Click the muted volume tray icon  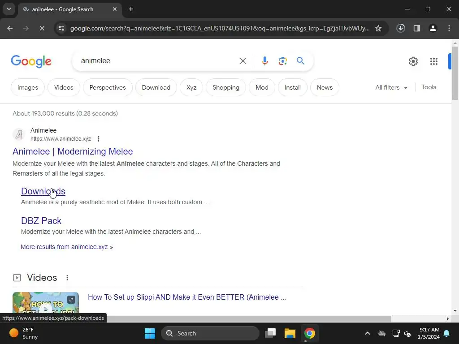pyautogui.click(x=407, y=333)
